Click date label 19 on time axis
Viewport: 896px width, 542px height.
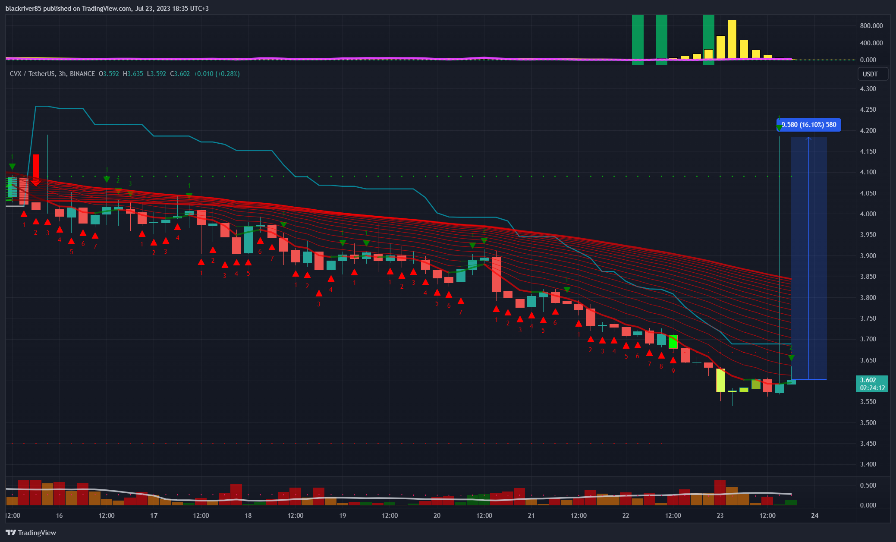tap(343, 516)
